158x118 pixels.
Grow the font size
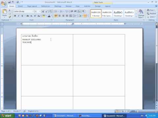[43, 11]
